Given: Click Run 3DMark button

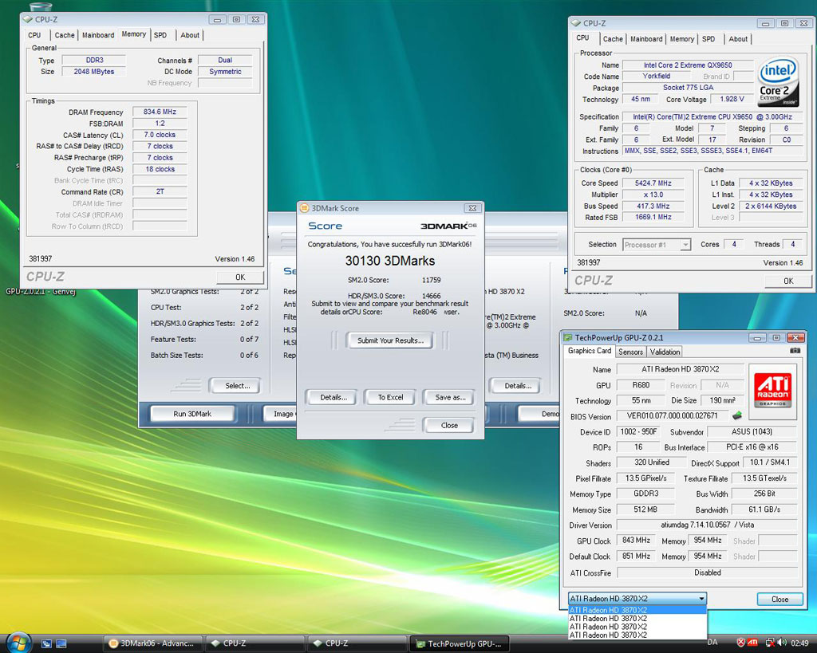Looking at the screenshot, I should (192, 414).
